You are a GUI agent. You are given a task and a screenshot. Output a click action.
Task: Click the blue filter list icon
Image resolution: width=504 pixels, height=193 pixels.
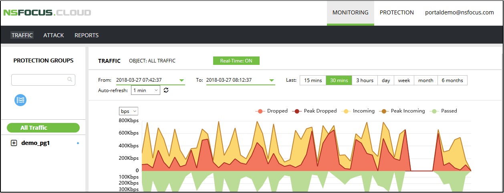(20, 100)
